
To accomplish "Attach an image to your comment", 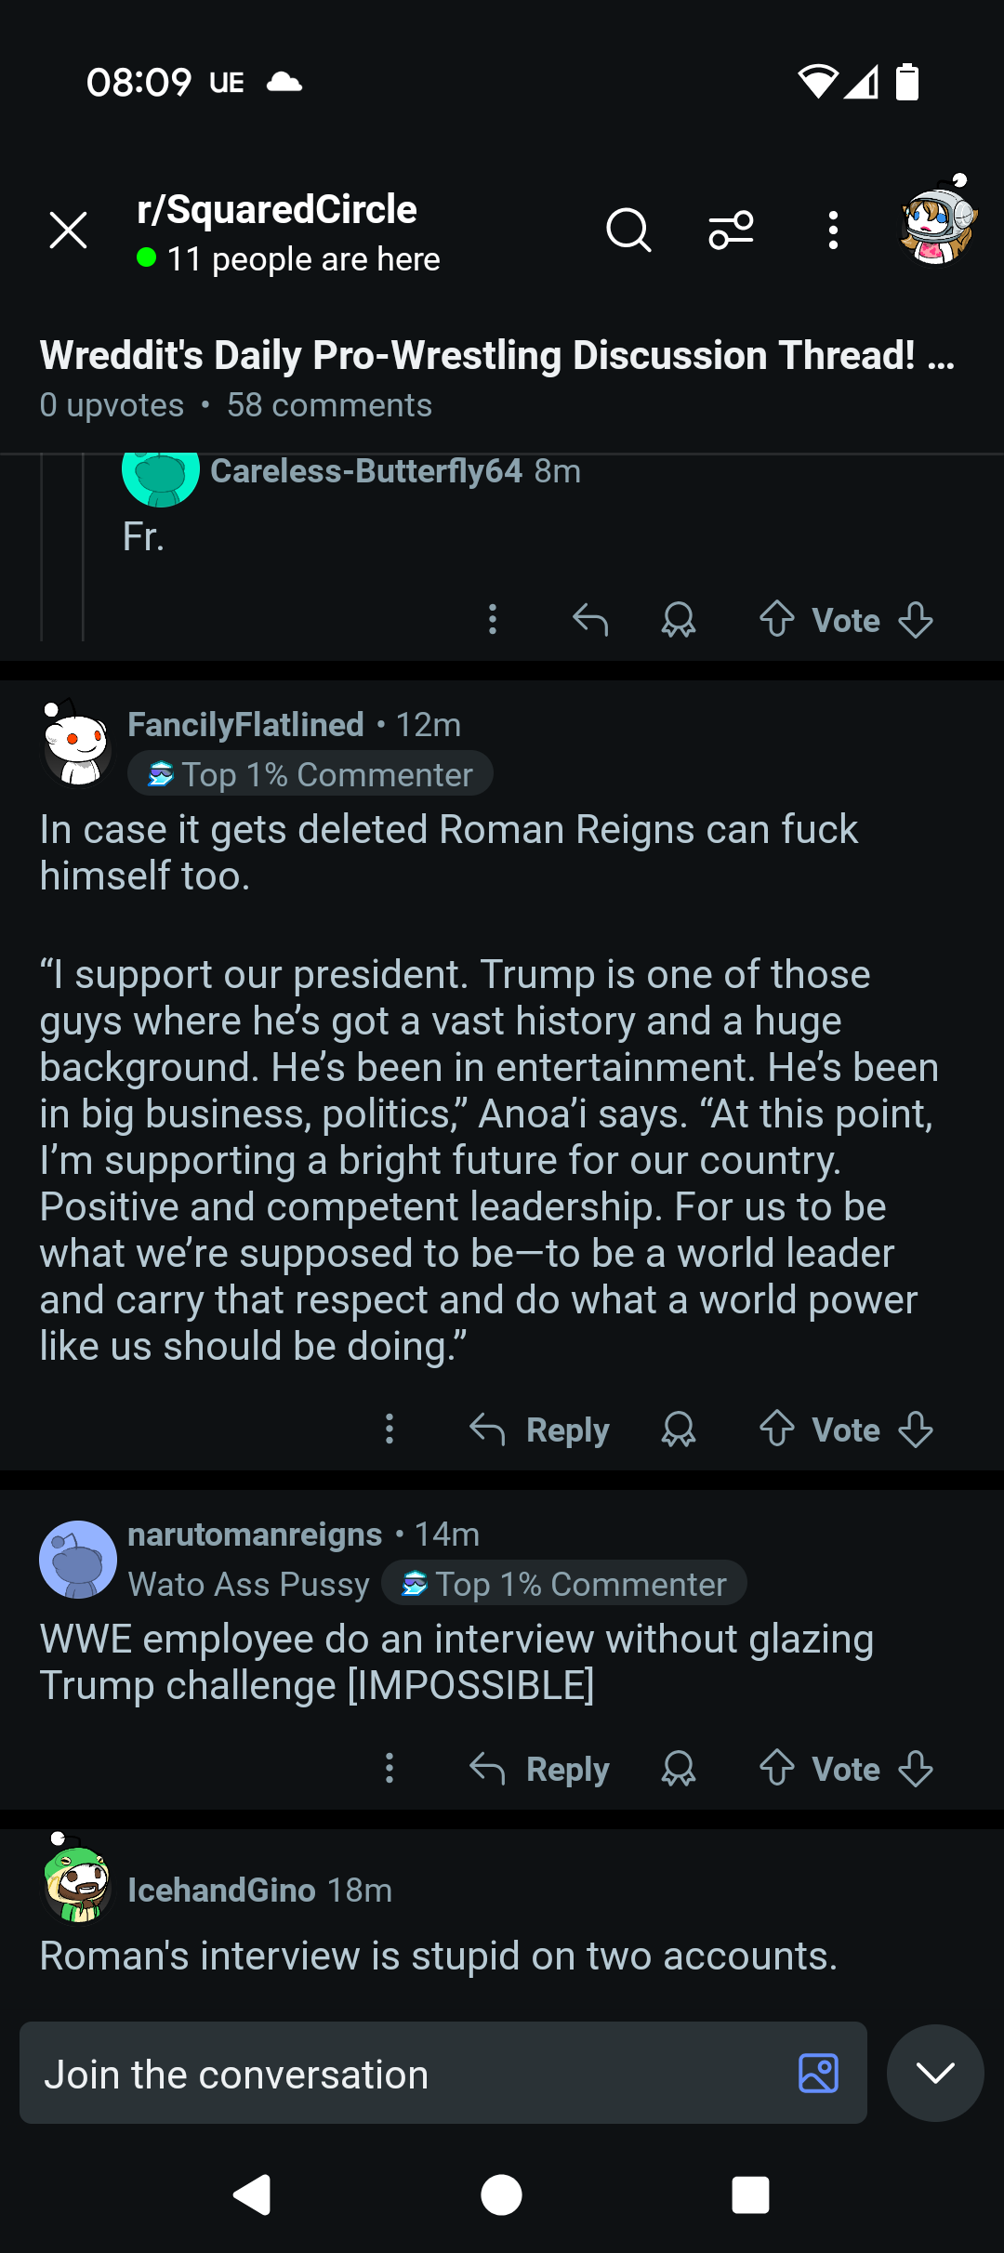I will tap(818, 2073).
